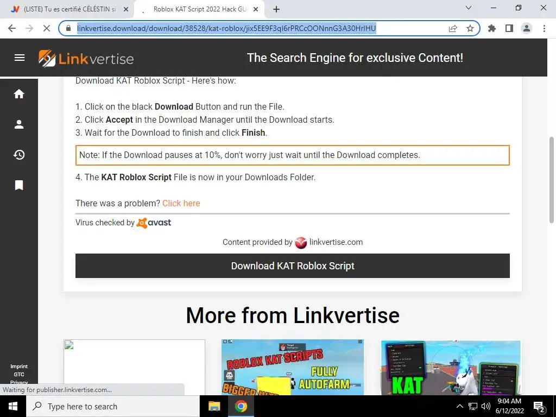Click the Chrome taskbar icon

click(x=241, y=406)
